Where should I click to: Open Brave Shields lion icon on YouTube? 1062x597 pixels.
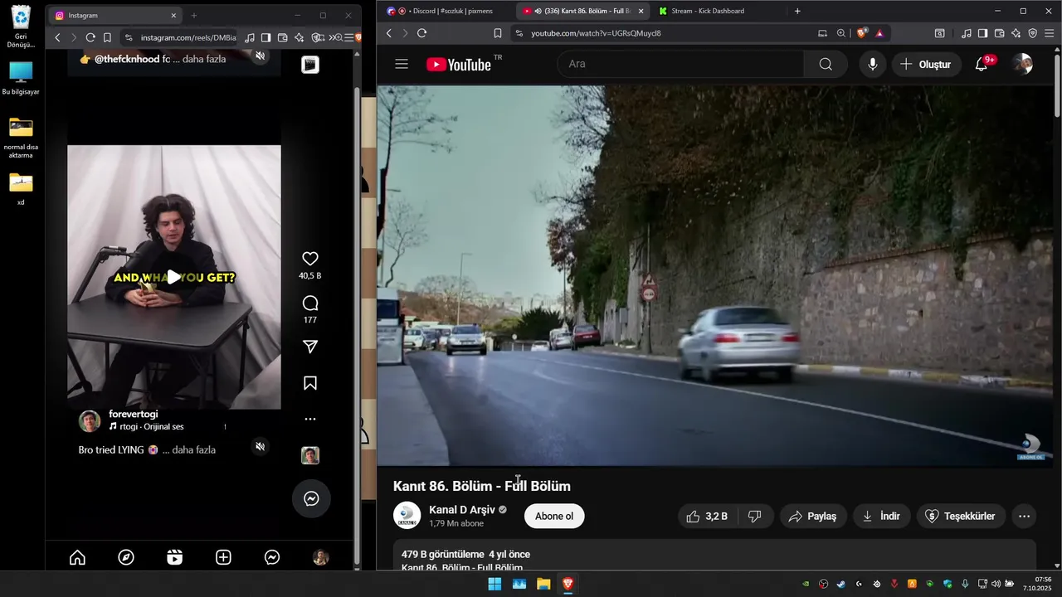tap(862, 33)
